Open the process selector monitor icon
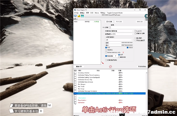The width and height of the screenshot is (177, 116). tap(75, 16)
